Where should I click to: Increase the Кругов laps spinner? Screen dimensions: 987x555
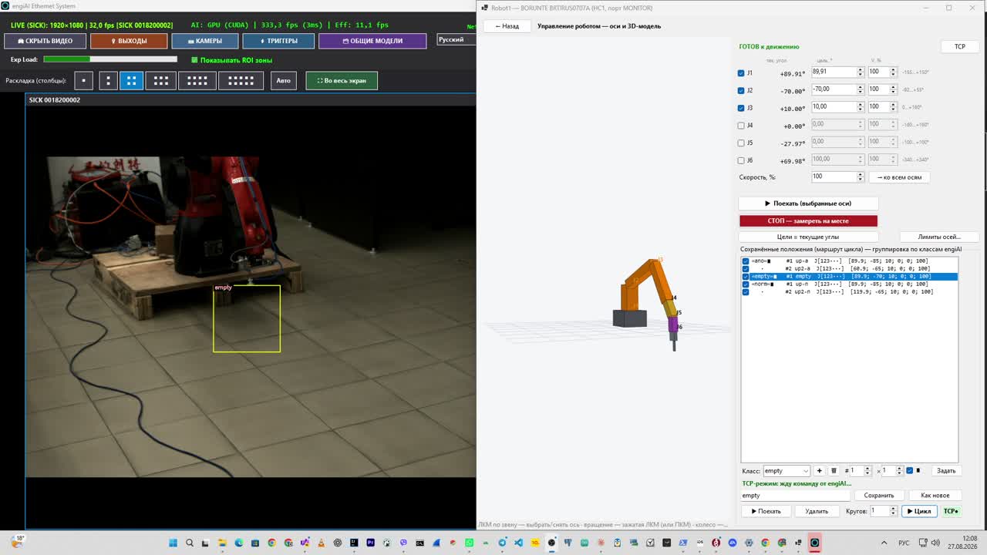pos(894,509)
